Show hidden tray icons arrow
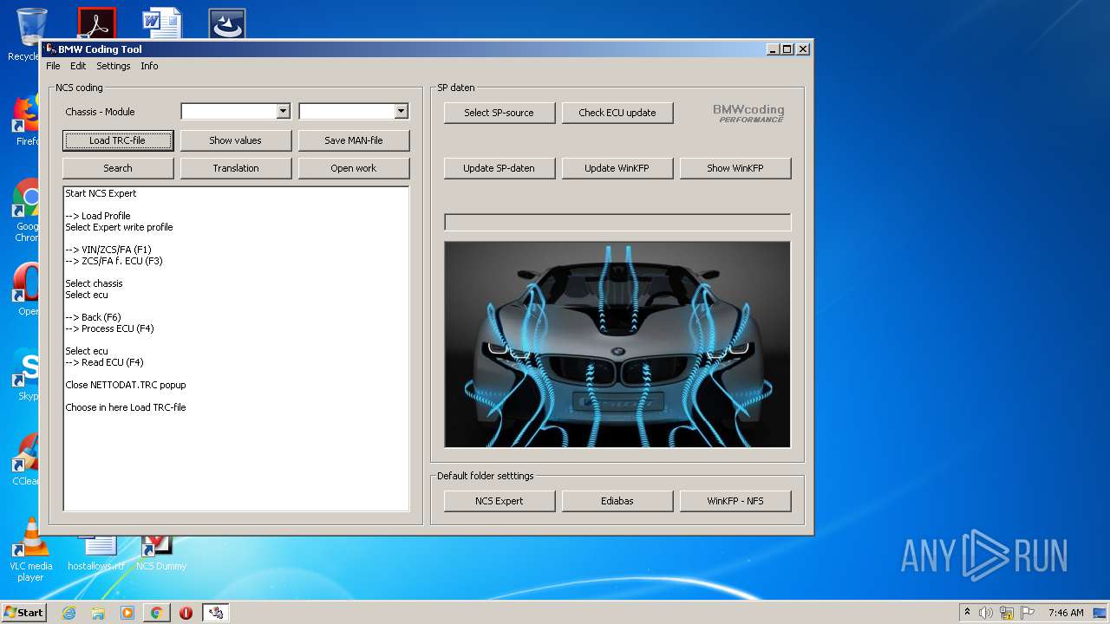This screenshot has height=624, width=1110. click(967, 612)
